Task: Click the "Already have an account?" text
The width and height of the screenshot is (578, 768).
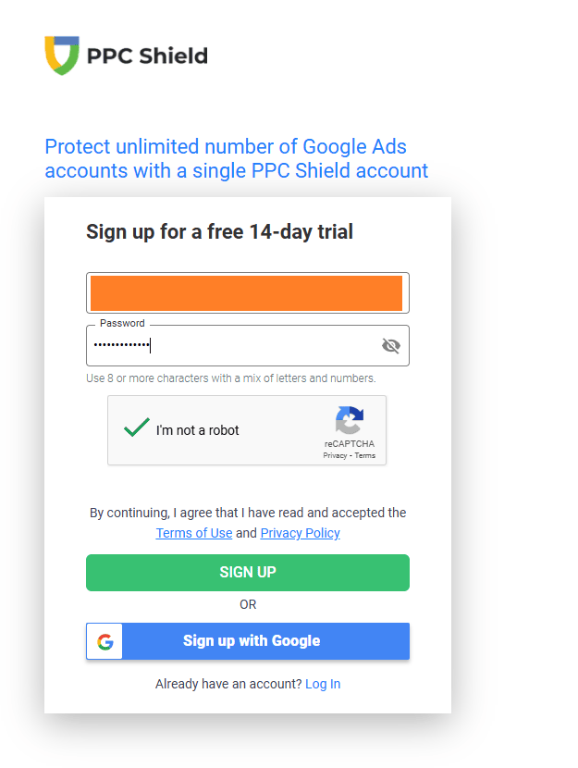Action: pyautogui.click(x=228, y=684)
